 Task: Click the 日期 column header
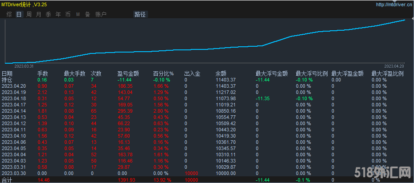pos(7,73)
